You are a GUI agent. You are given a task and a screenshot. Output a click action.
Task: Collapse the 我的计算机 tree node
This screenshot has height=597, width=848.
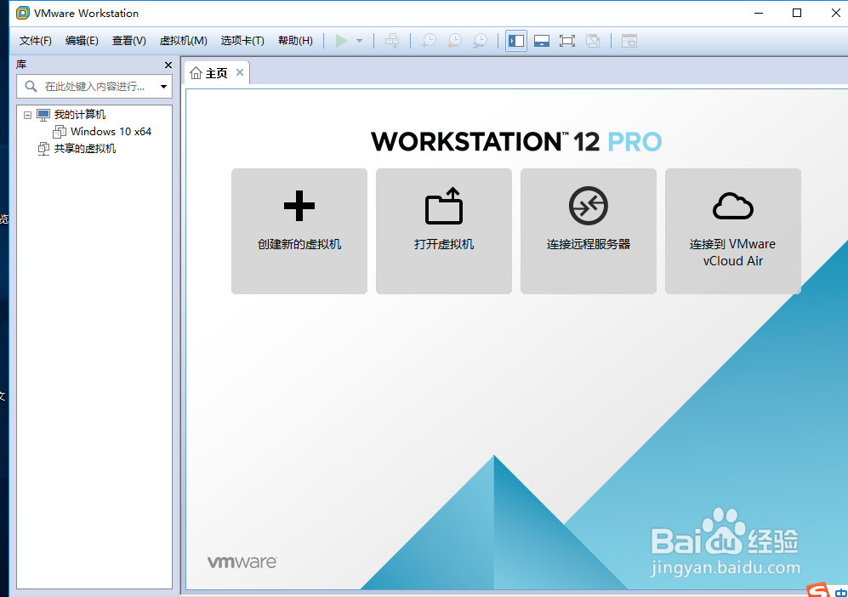coord(27,115)
